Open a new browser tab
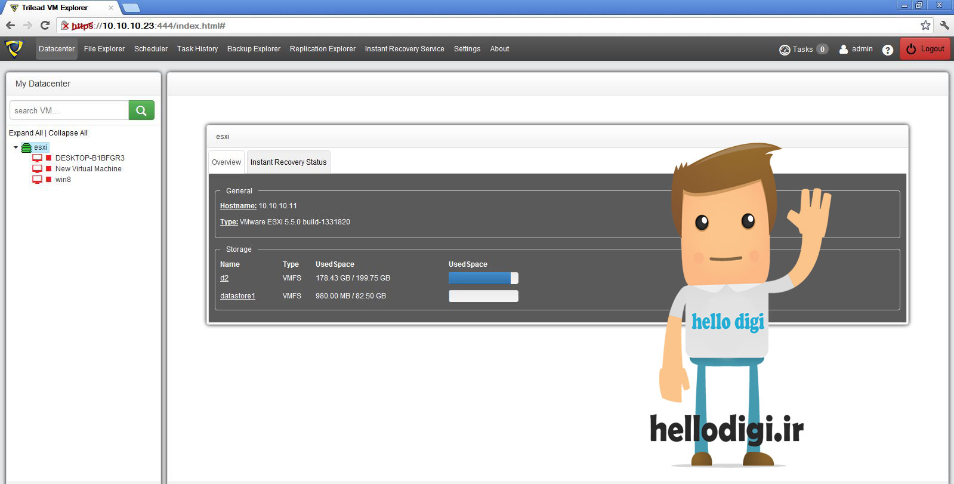954x484 pixels. point(131,8)
